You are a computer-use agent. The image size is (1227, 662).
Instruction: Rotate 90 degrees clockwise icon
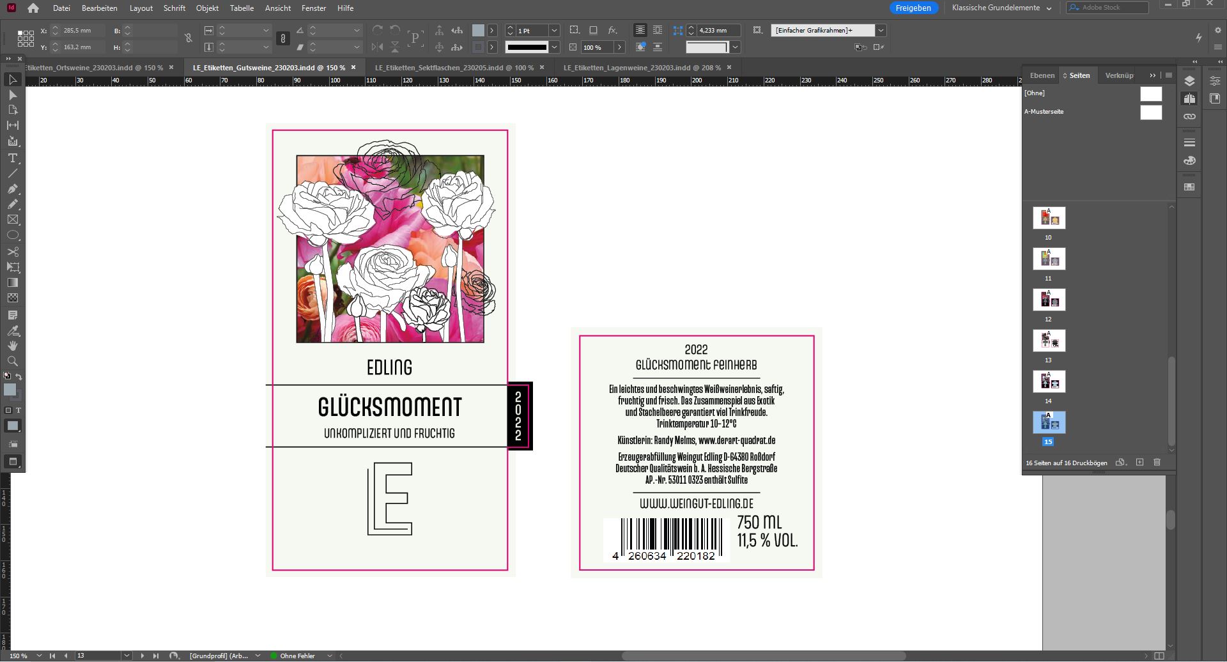coord(378,30)
